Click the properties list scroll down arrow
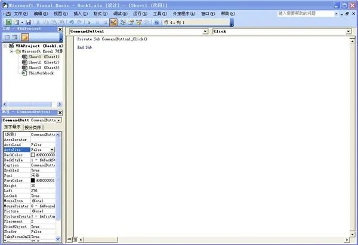The image size is (358, 245). 58,238
